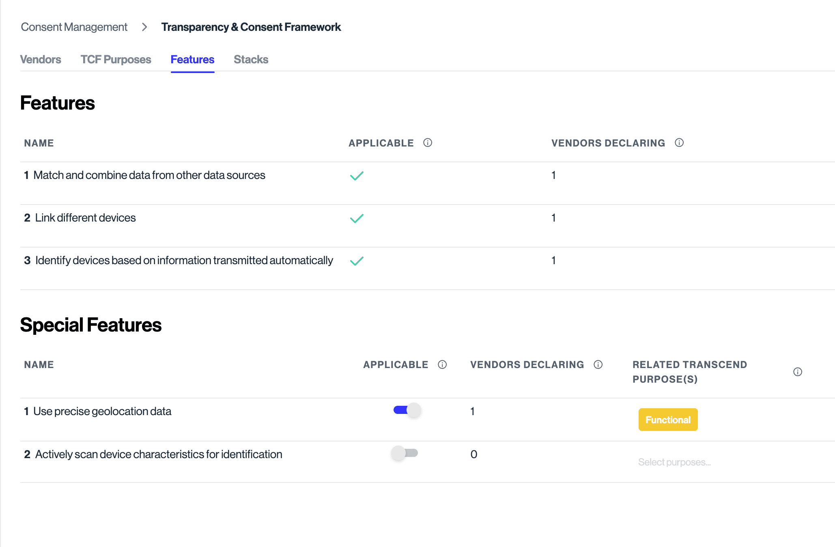
Task: Select the TCF Purposes tab
Action: pyautogui.click(x=116, y=59)
